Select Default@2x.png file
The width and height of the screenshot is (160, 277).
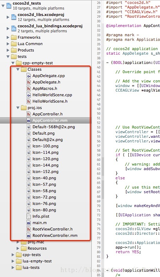coord(47,140)
